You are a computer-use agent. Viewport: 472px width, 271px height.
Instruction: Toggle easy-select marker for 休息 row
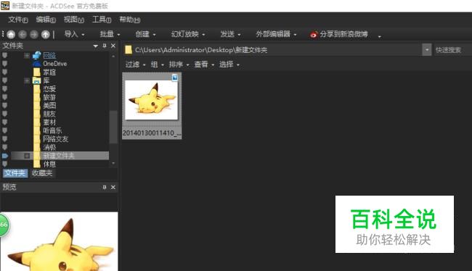click(4, 164)
